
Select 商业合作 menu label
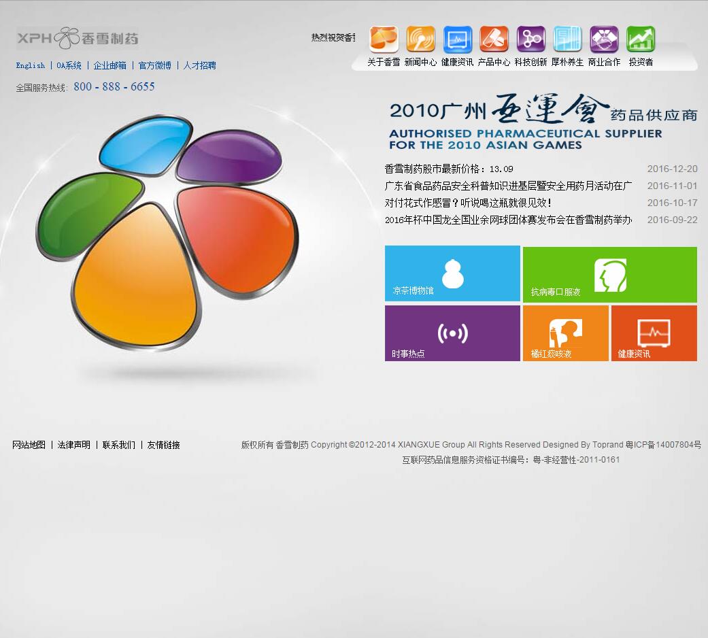click(x=604, y=63)
